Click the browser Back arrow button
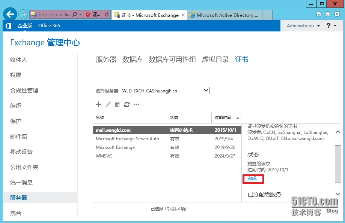Screen dimensions: 345x223 click(x=10, y=14)
